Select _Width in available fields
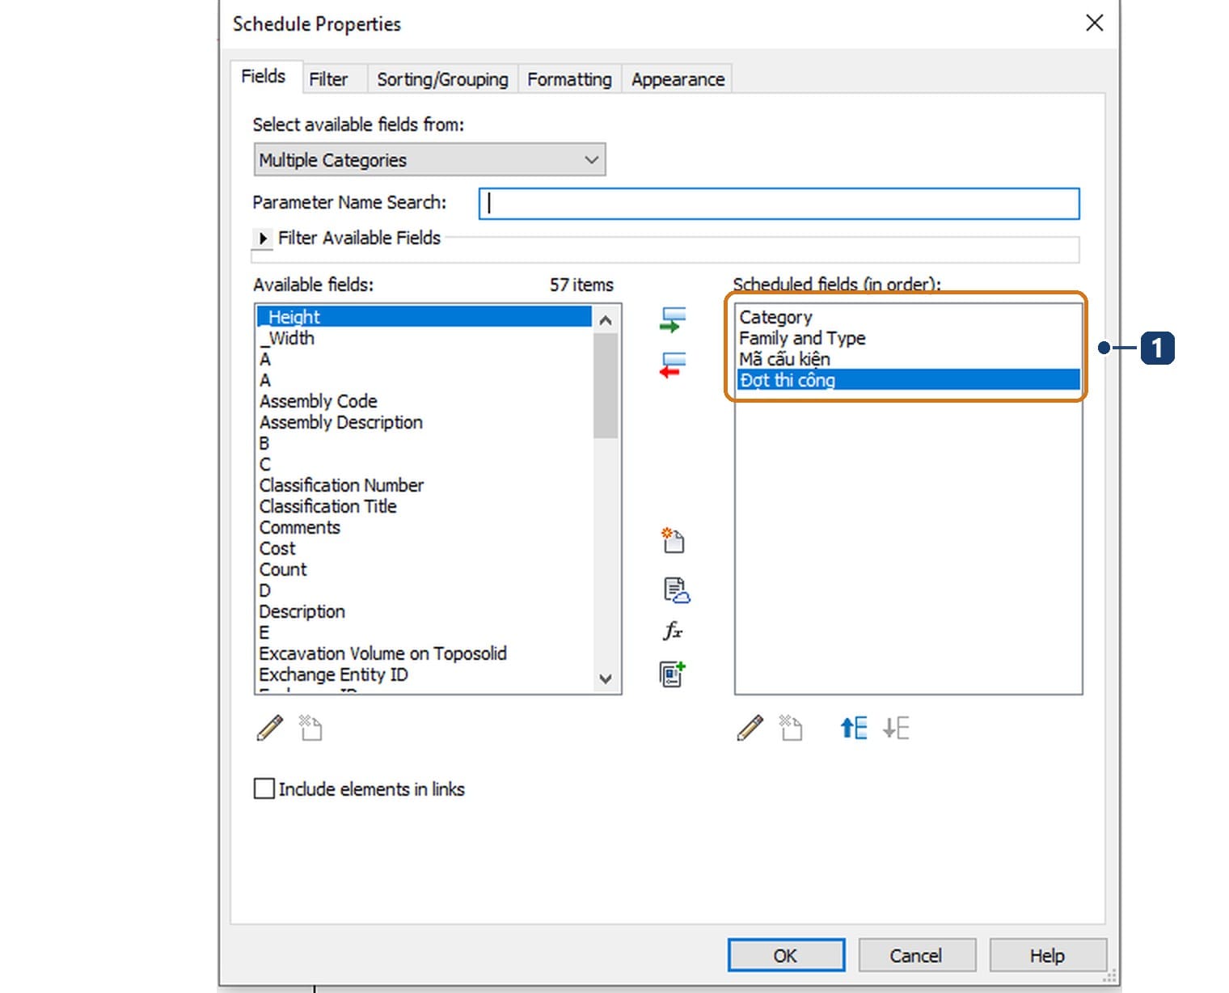 (x=424, y=338)
